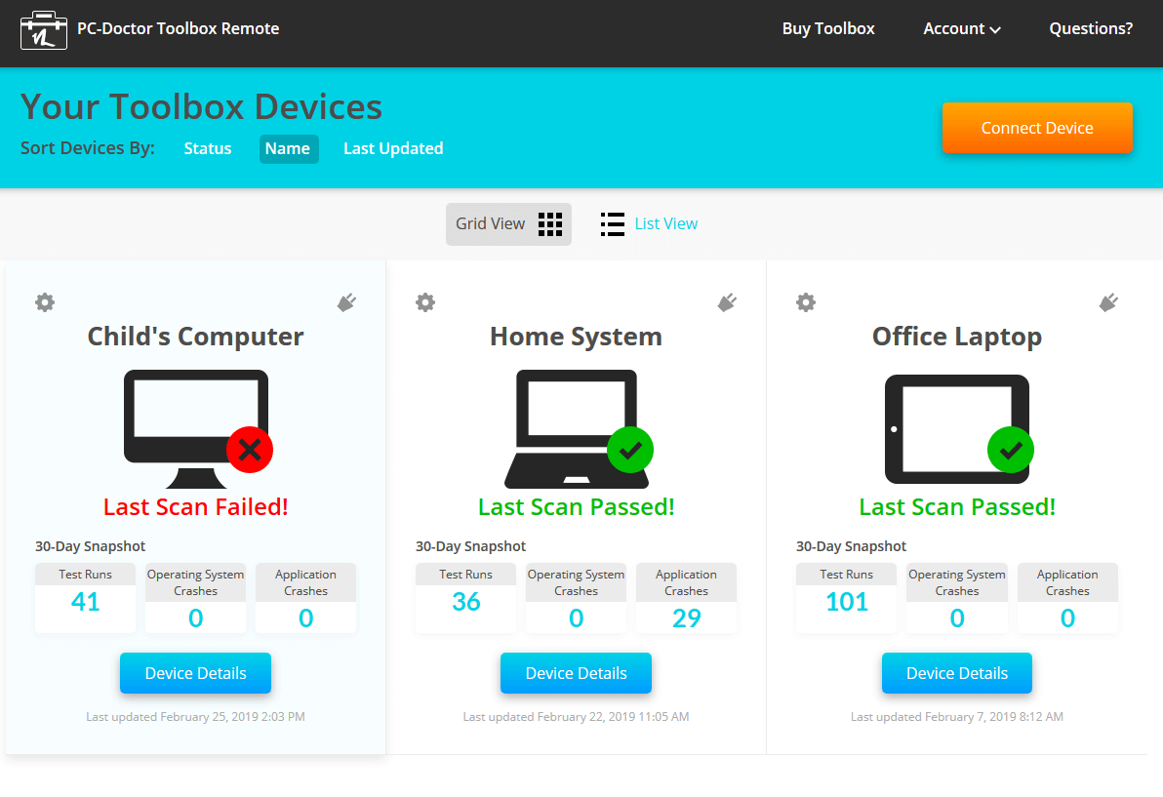Sort devices by Status
Screen dimensions: 1163x797
tap(208, 148)
